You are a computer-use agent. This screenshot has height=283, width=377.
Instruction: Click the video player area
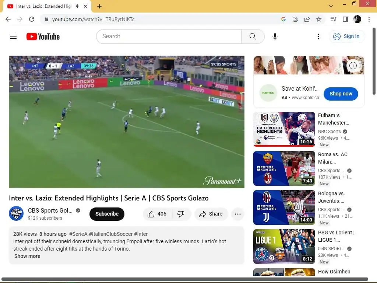click(127, 122)
